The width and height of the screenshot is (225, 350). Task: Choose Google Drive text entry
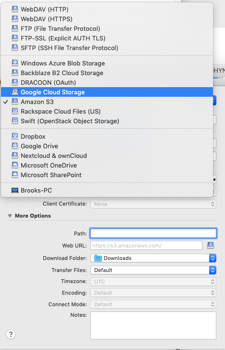point(39,146)
